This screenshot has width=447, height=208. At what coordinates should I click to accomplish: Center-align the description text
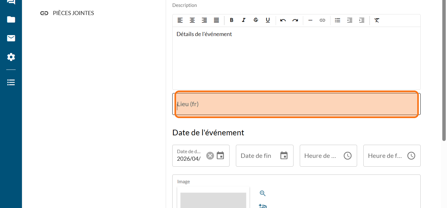tap(192, 20)
